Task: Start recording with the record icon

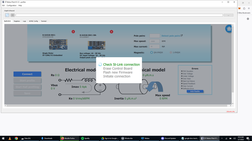Action: point(13,15)
